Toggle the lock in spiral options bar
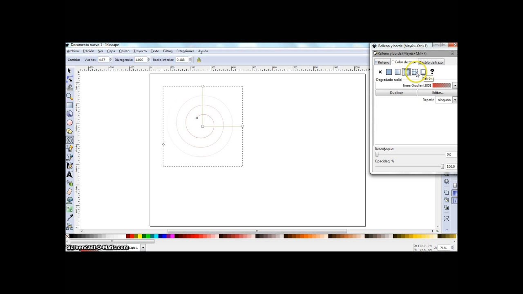Viewport: 523px width, 294px height. [199, 60]
